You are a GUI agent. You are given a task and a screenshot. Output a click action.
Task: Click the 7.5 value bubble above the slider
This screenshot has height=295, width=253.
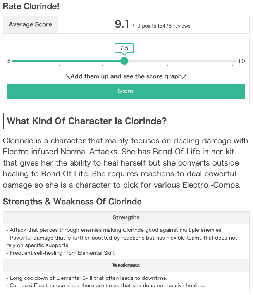point(124,48)
